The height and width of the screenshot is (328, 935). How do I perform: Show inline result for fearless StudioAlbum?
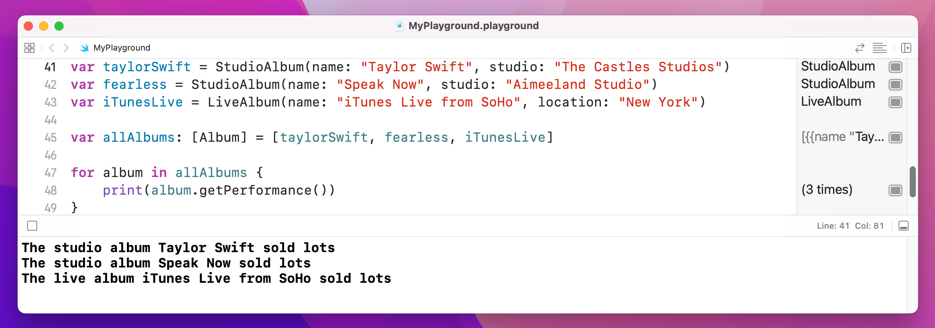click(x=895, y=85)
